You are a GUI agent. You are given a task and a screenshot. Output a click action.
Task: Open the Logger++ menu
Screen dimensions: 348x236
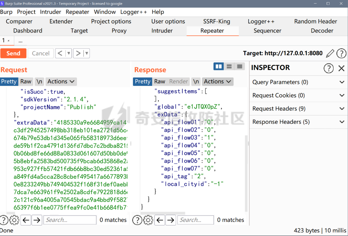point(134,12)
